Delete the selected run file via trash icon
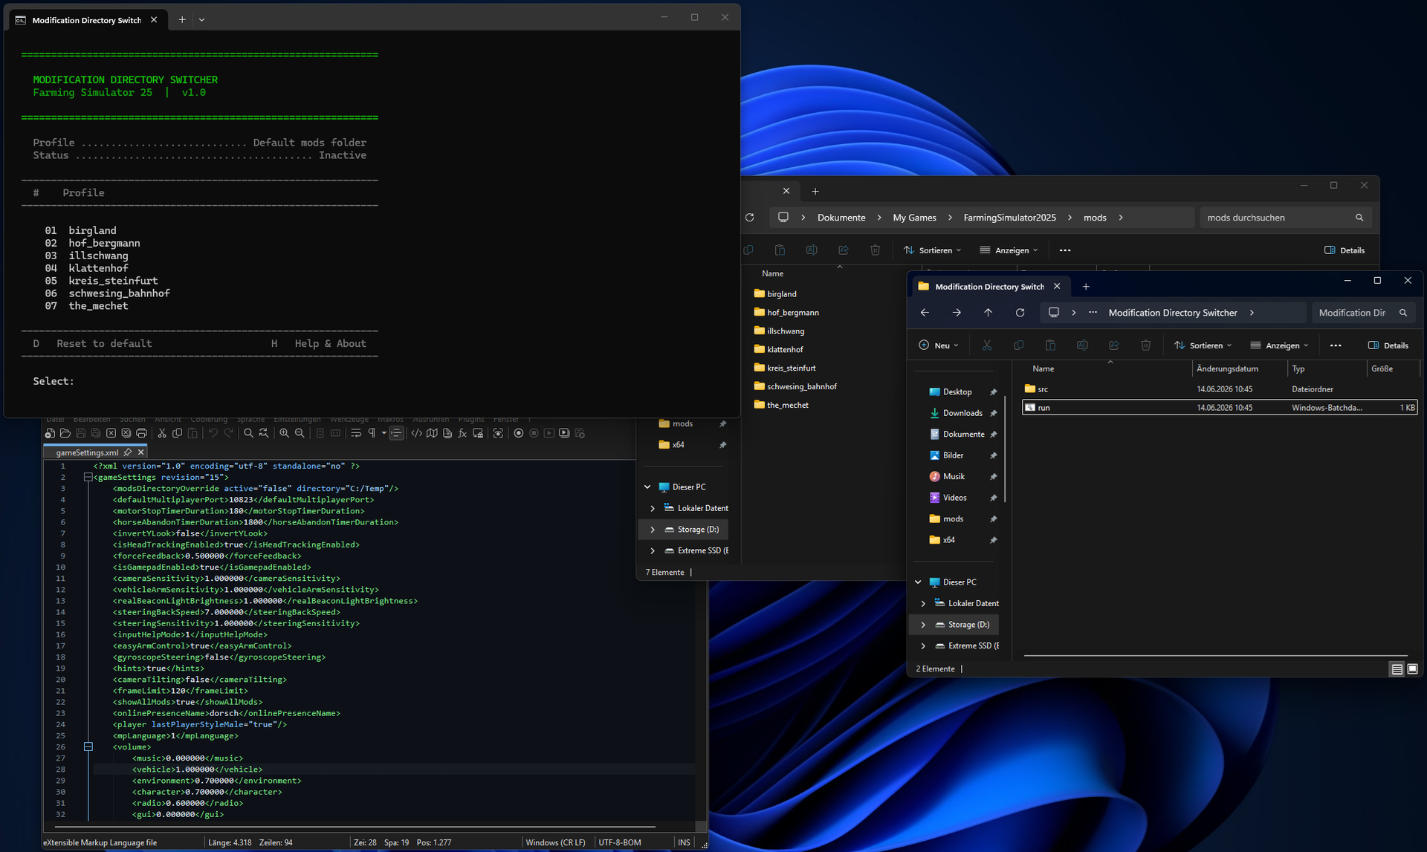The image size is (1427, 852). click(x=1146, y=345)
